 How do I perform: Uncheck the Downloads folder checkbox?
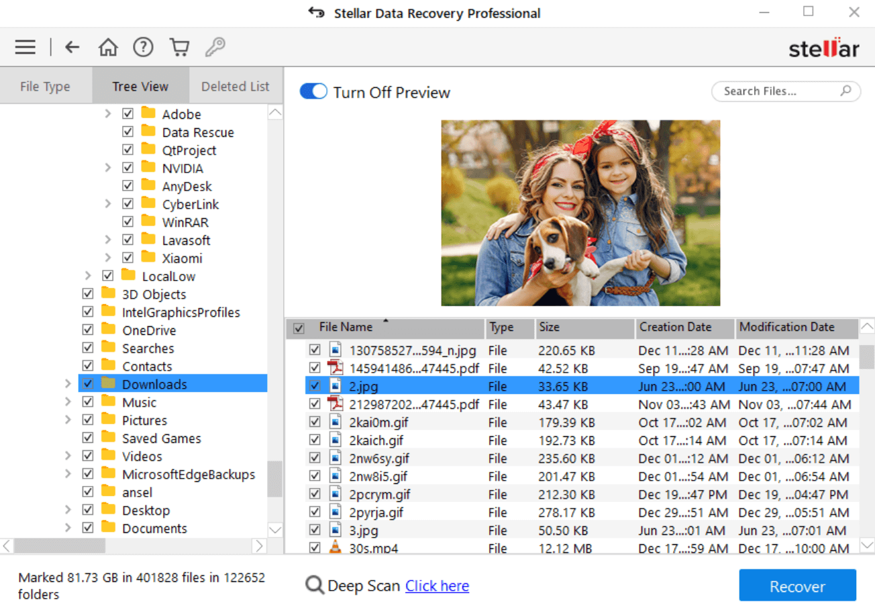click(x=89, y=384)
